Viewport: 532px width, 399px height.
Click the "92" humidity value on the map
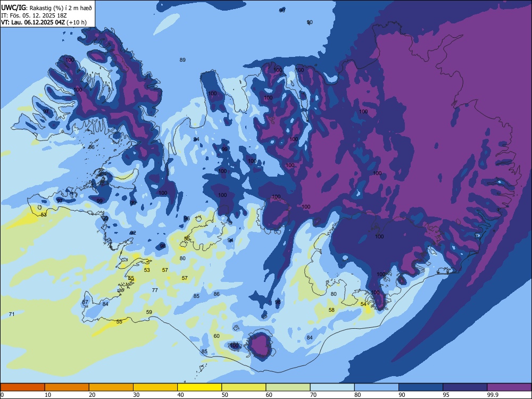tap(133, 233)
